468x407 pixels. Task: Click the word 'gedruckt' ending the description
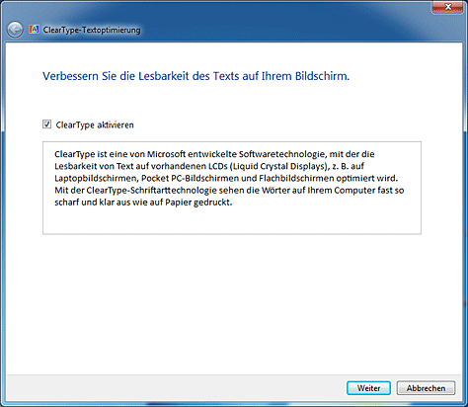click(x=212, y=203)
